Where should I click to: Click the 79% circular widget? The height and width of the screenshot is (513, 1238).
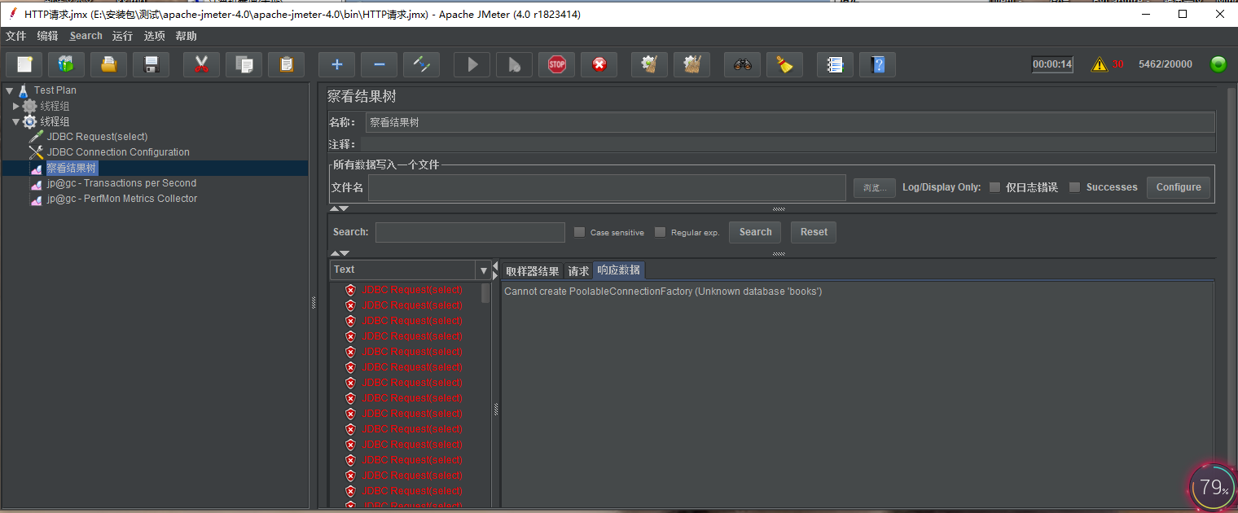pos(1212,487)
